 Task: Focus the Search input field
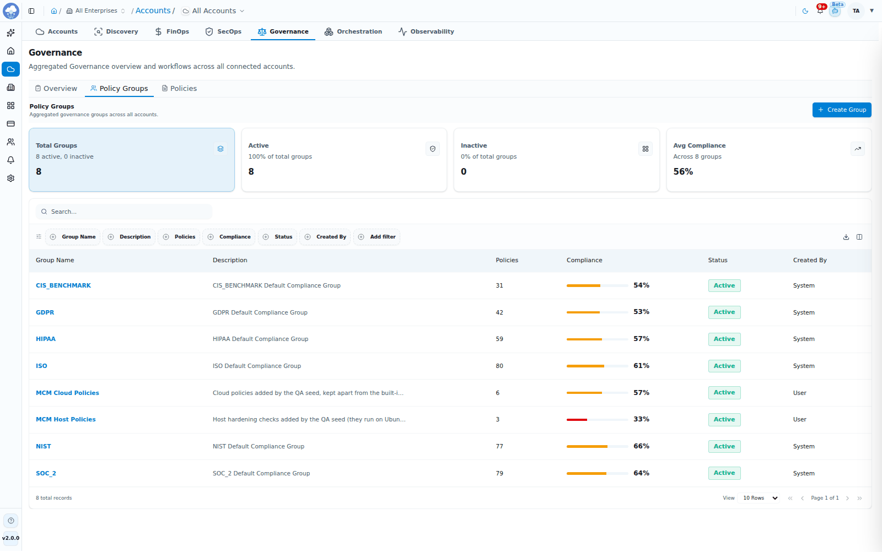124,212
